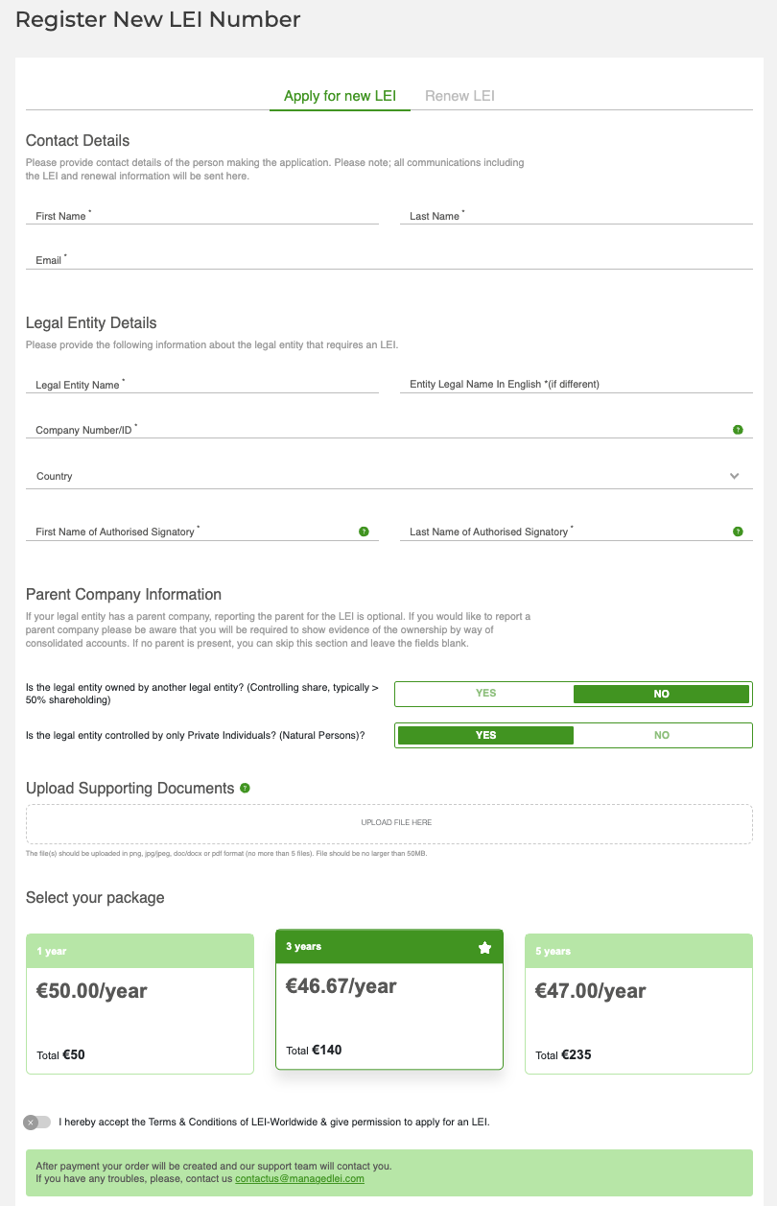Click the star icon on 3 years package
The width and height of the screenshot is (777, 1206).
pos(484,948)
